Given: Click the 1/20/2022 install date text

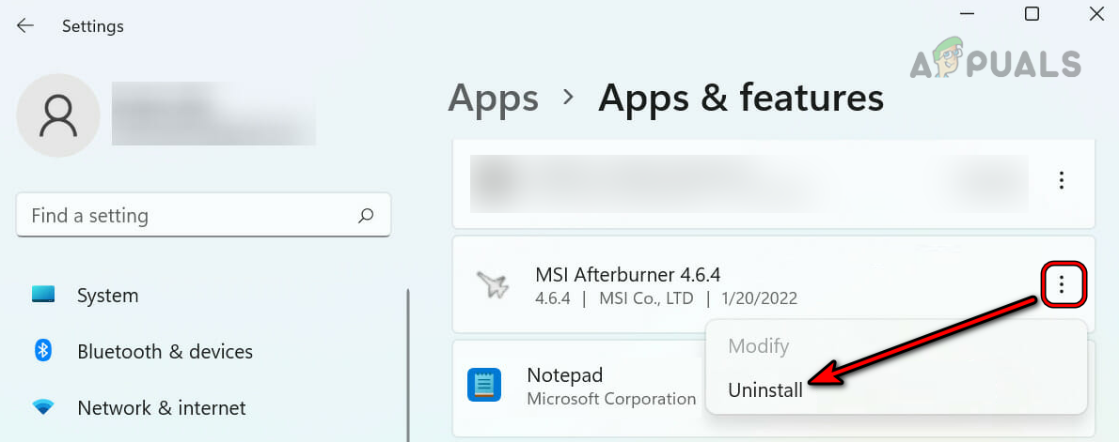Looking at the screenshot, I should [x=758, y=298].
